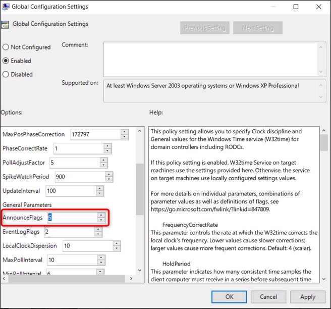Select the Disabled radio button
Screen dimensions: 331x309
[6, 75]
